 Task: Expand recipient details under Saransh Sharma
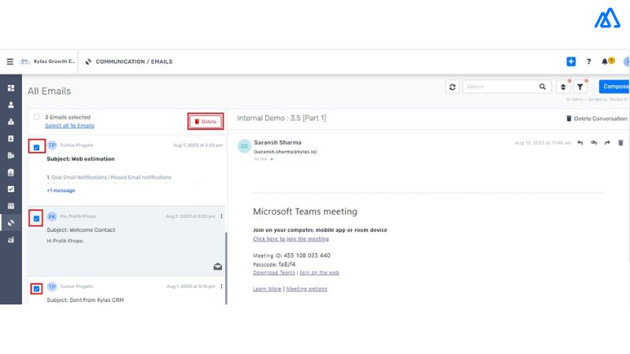272,159
